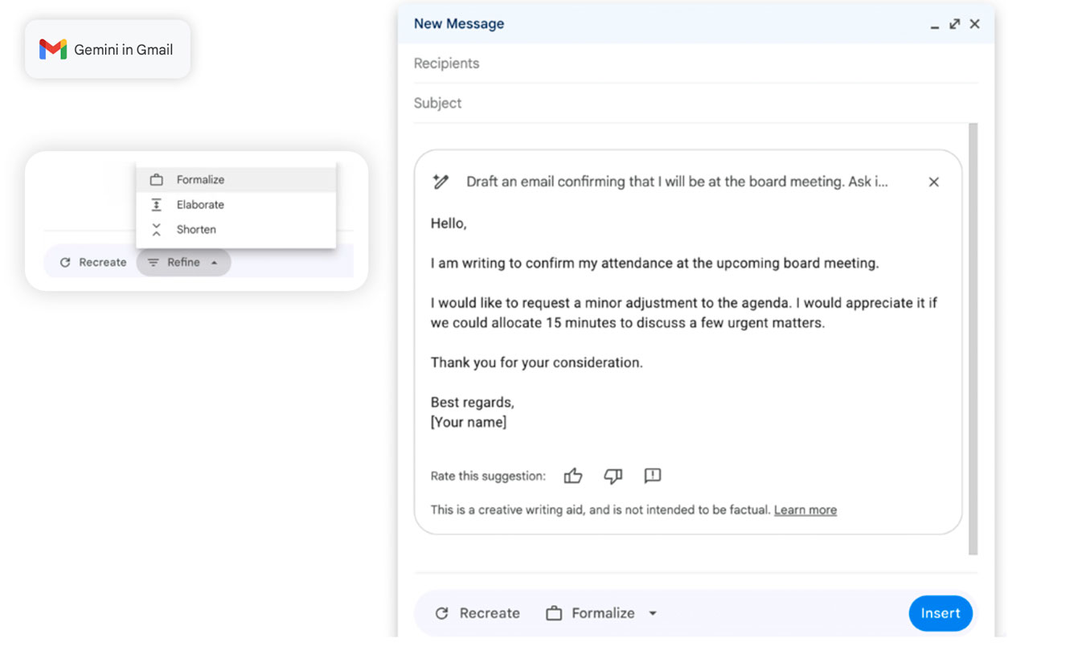1090x651 pixels.
Task: Click the briefcase icon in compose footer
Action: click(554, 614)
